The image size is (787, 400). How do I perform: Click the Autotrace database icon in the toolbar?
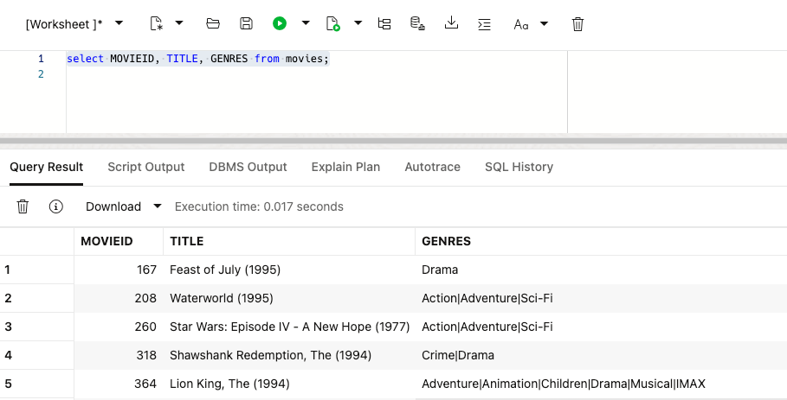coord(417,24)
